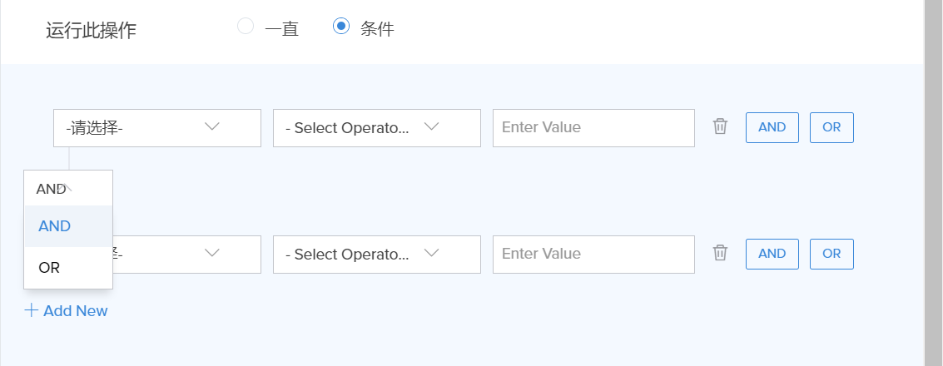943x366 pixels.
Task: Focus the second row's Enter Value field
Action: point(593,254)
